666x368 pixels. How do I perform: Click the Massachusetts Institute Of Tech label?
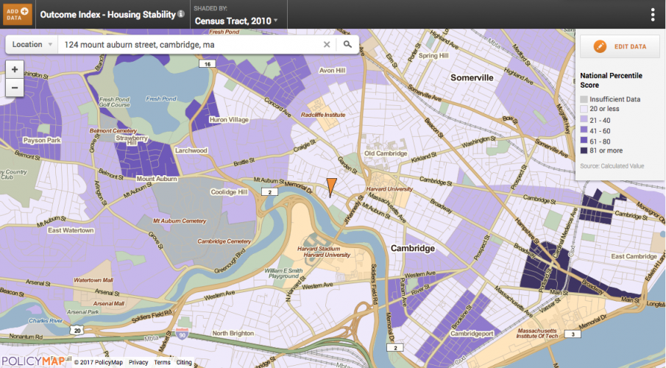click(537, 333)
